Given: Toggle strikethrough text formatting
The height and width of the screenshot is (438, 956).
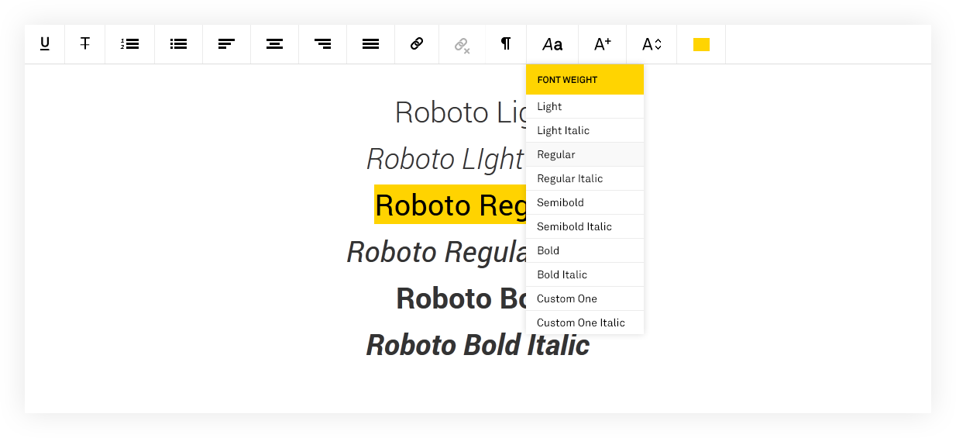Looking at the screenshot, I should pos(85,44).
